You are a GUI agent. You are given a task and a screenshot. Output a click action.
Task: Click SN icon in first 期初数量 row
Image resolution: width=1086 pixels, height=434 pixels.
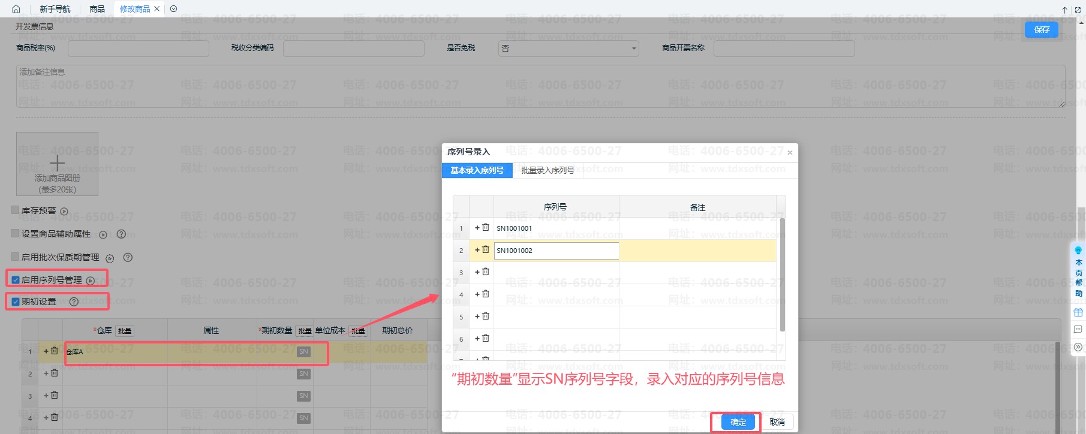pos(304,352)
